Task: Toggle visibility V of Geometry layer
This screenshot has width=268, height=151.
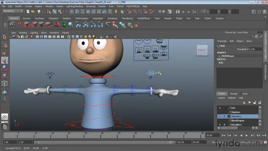Action: point(220,117)
